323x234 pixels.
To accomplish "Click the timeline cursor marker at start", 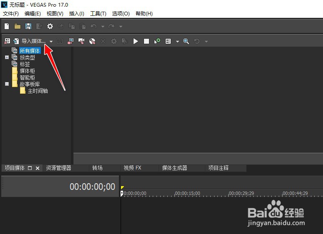I will coord(122,194).
